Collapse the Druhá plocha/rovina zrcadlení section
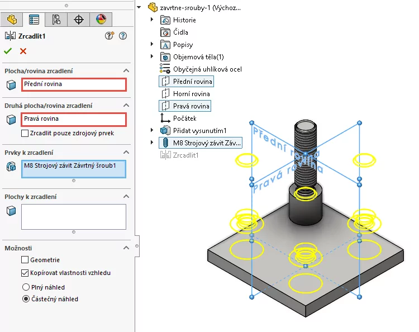419x332 pixels. click(126, 105)
